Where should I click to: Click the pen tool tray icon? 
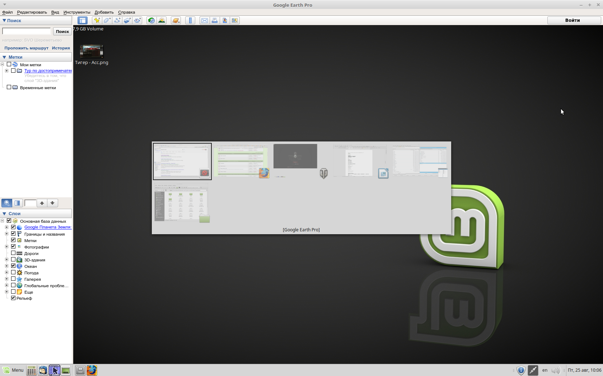tap(533, 370)
